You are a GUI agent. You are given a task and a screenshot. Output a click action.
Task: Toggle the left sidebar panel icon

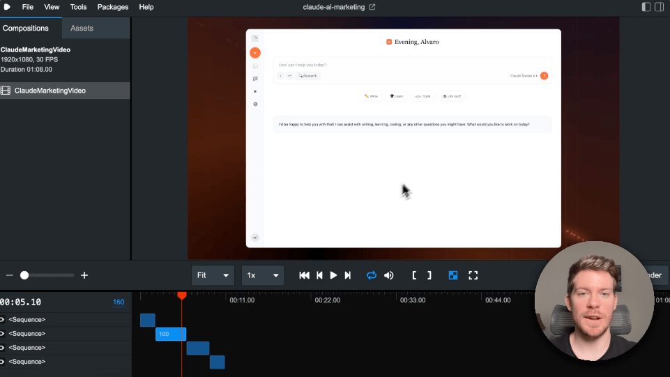tap(646, 7)
